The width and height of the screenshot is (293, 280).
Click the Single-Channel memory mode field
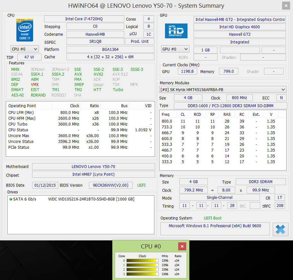point(220,198)
